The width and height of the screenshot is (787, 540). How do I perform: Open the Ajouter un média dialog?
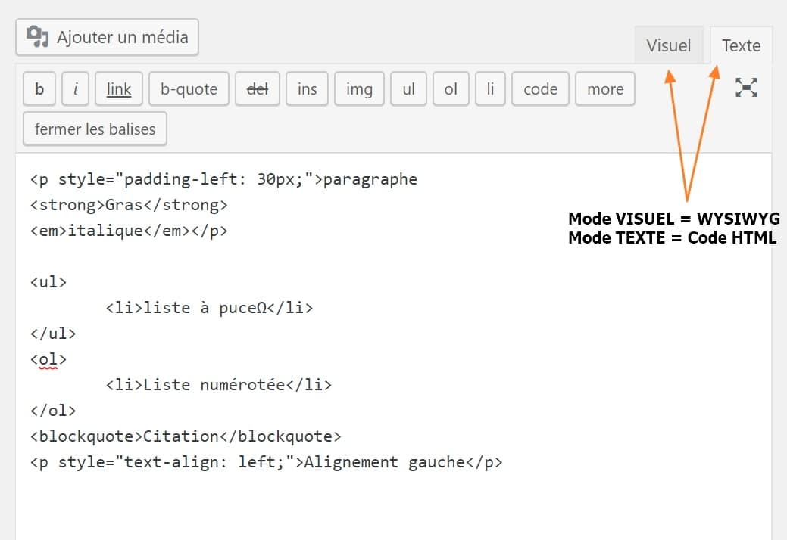pos(106,36)
